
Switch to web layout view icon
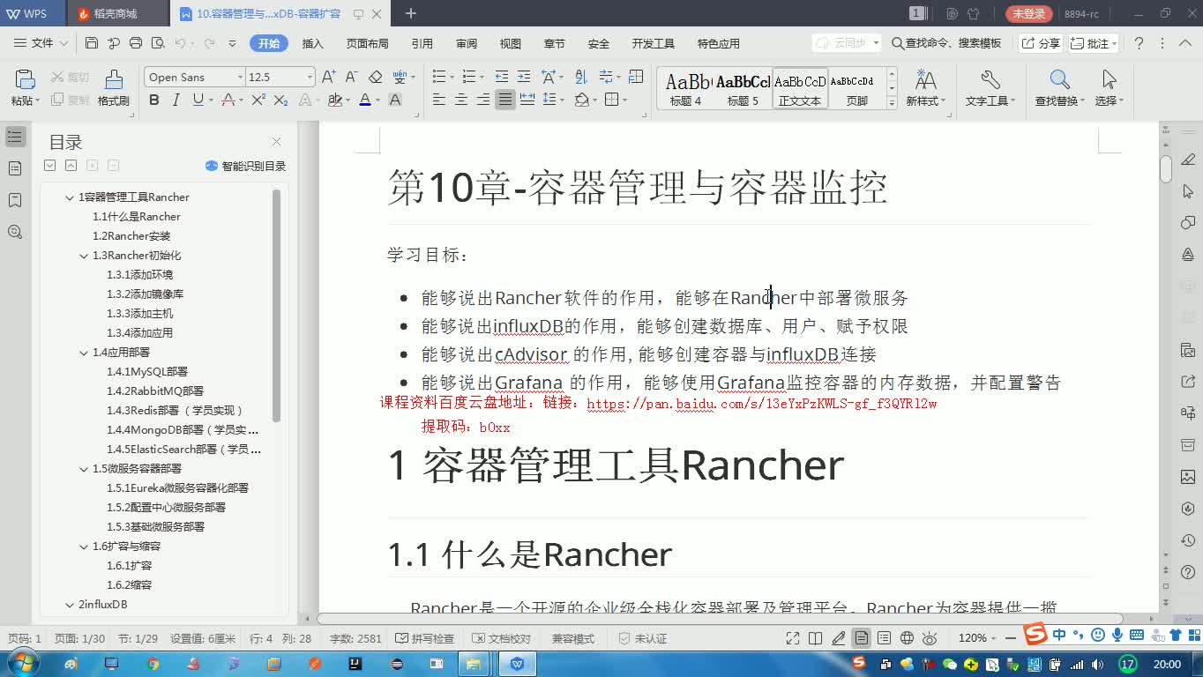906,638
